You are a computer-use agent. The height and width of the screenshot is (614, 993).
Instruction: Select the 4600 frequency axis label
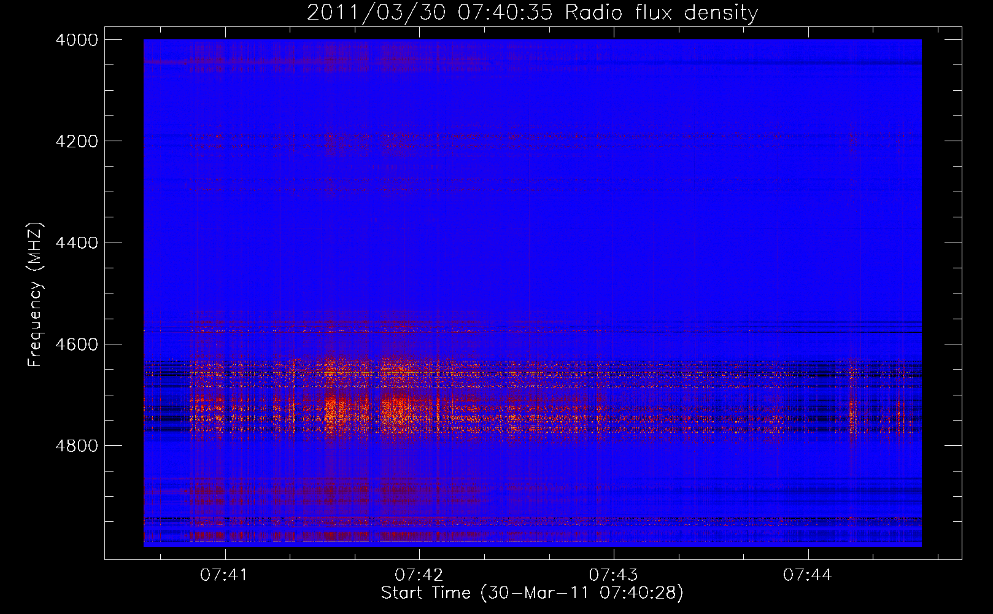coord(76,344)
